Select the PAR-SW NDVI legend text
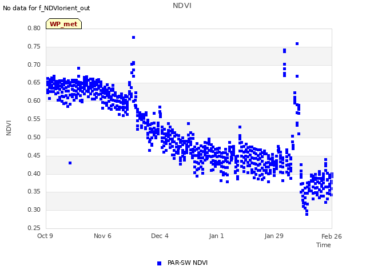The image size is (366, 274). pyautogui.click(x=188, y=263)
